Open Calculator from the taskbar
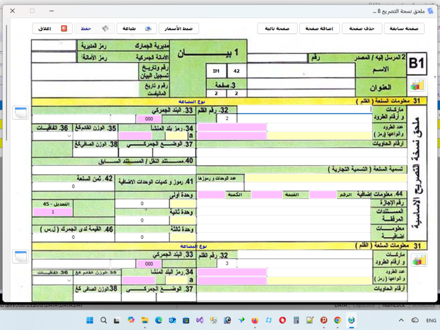Image resolution: width=440 pixels, height=330 pixels. (x=296, y=320)
